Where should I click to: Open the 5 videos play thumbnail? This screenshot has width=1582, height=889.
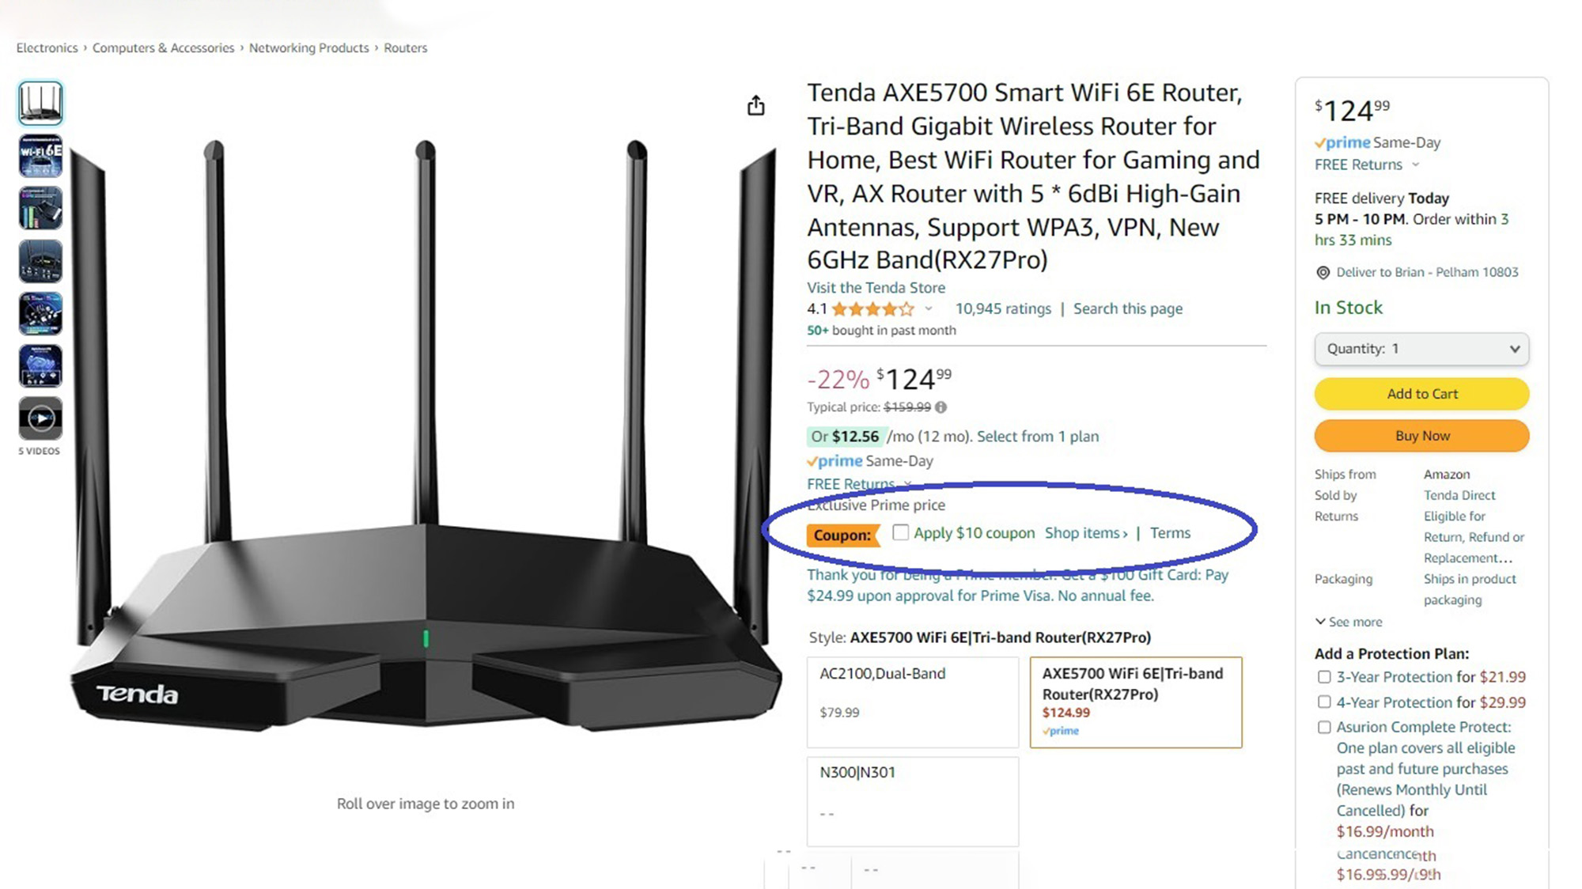click(x=40, y=418)
